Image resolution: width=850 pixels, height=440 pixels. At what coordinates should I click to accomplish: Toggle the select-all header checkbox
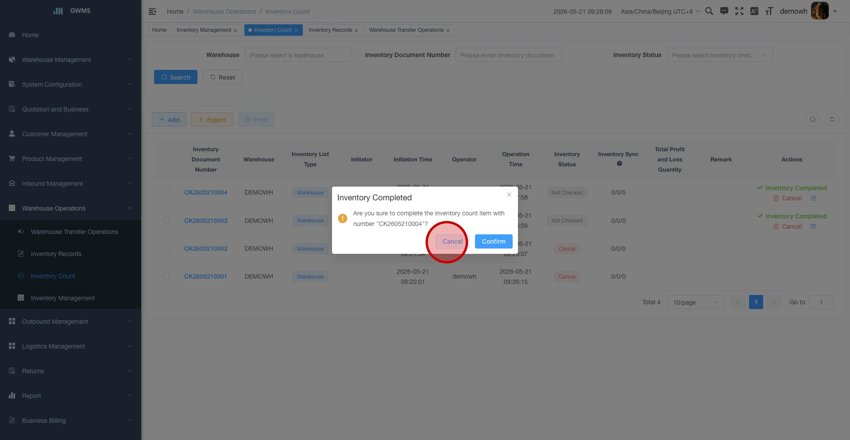pos(166,159)
